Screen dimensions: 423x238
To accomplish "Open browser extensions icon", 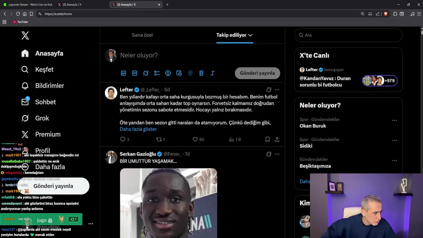I will coord(395,14).
